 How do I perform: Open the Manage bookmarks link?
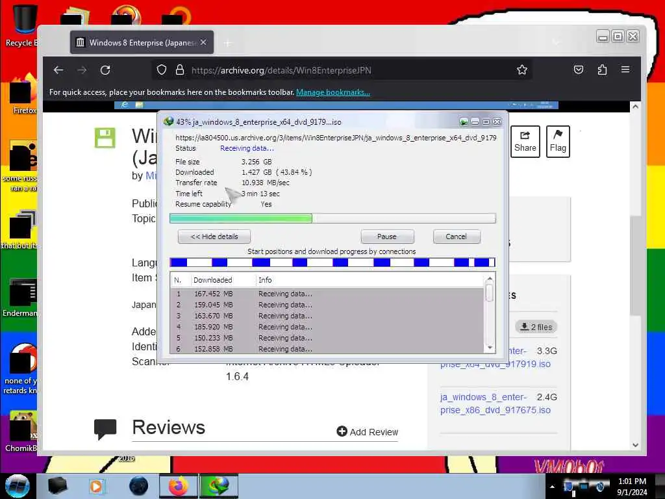click(333, 92)
